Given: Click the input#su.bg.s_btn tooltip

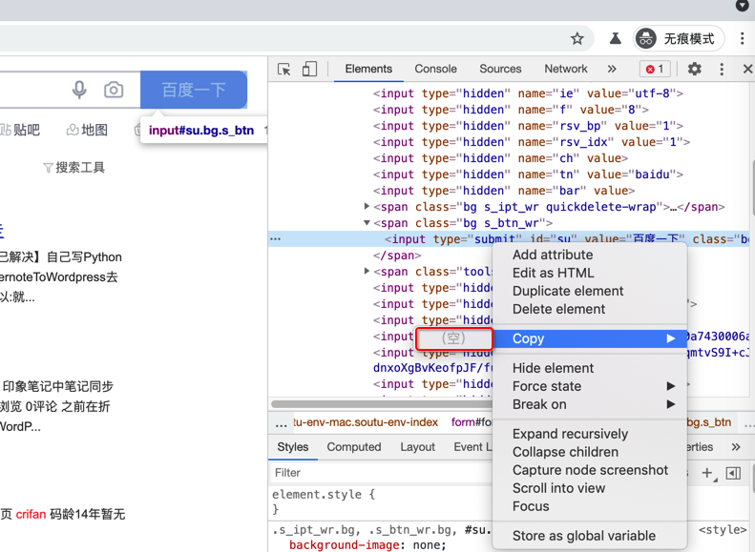Looking at the screenshot, I should (203, 131).
